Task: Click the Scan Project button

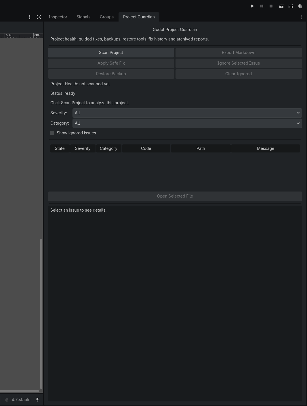Action: tap(111, 53)
